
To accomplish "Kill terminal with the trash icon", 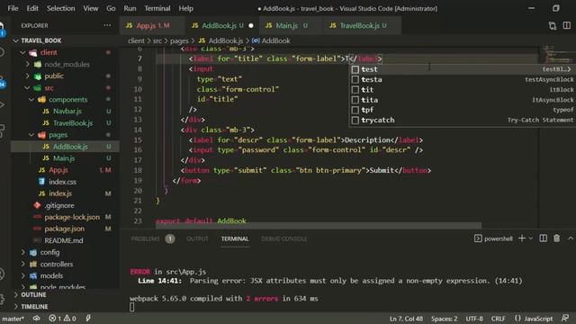I will (556, 238).
